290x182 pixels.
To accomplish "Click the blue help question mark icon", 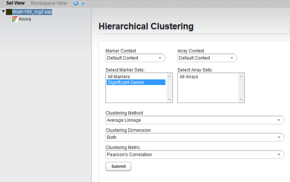I will (76, 3).
